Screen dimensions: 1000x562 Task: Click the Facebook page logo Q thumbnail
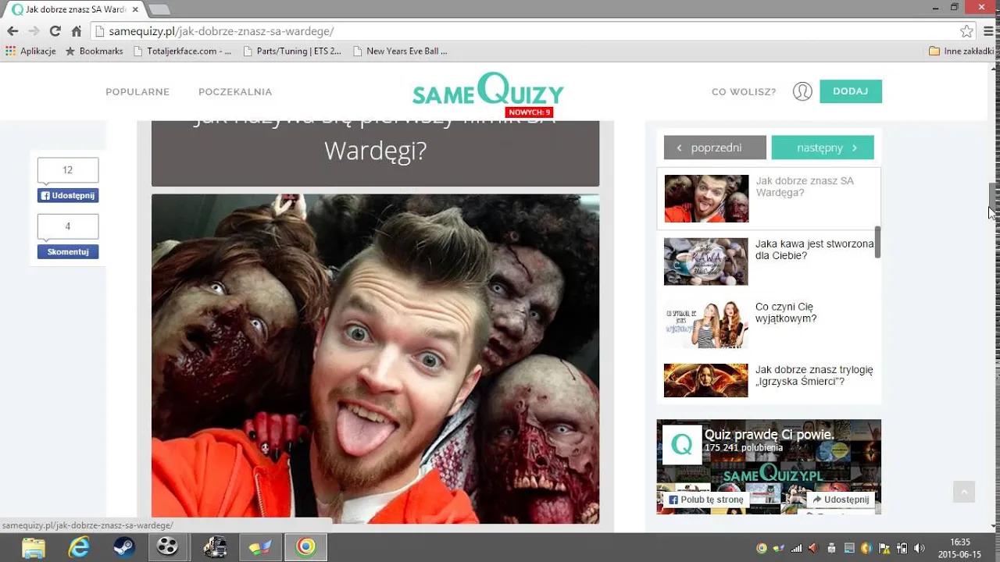click(682, 445)
